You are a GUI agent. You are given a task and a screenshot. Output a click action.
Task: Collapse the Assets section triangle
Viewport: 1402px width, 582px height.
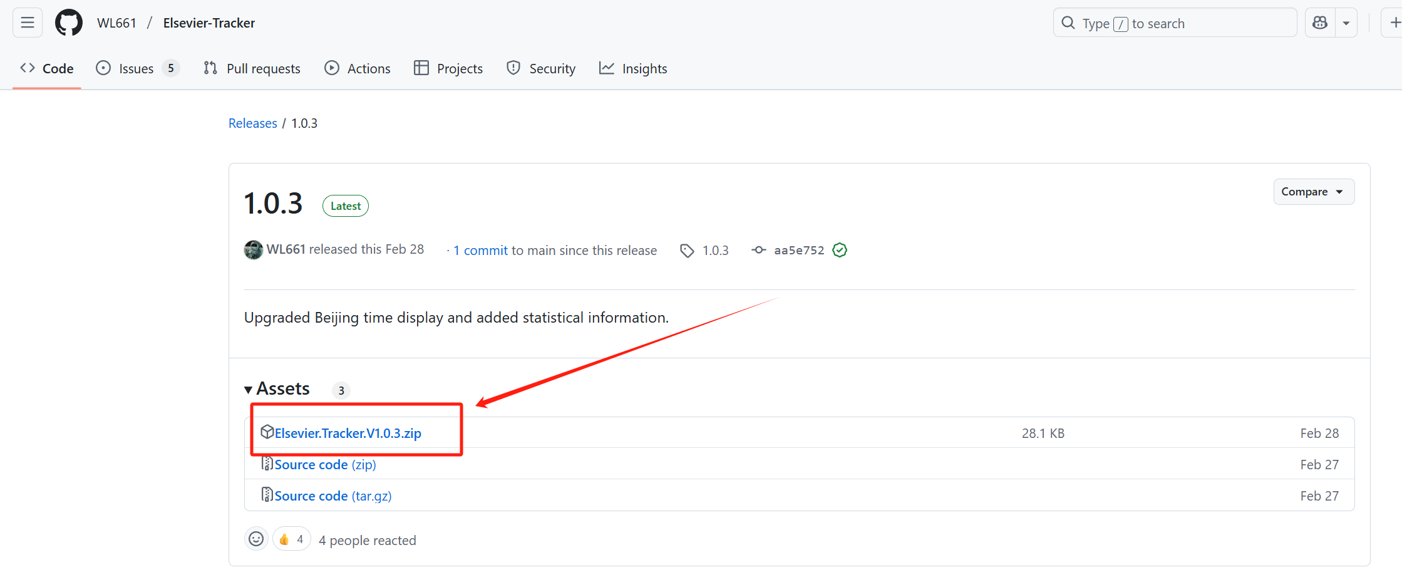coord(249,390)
